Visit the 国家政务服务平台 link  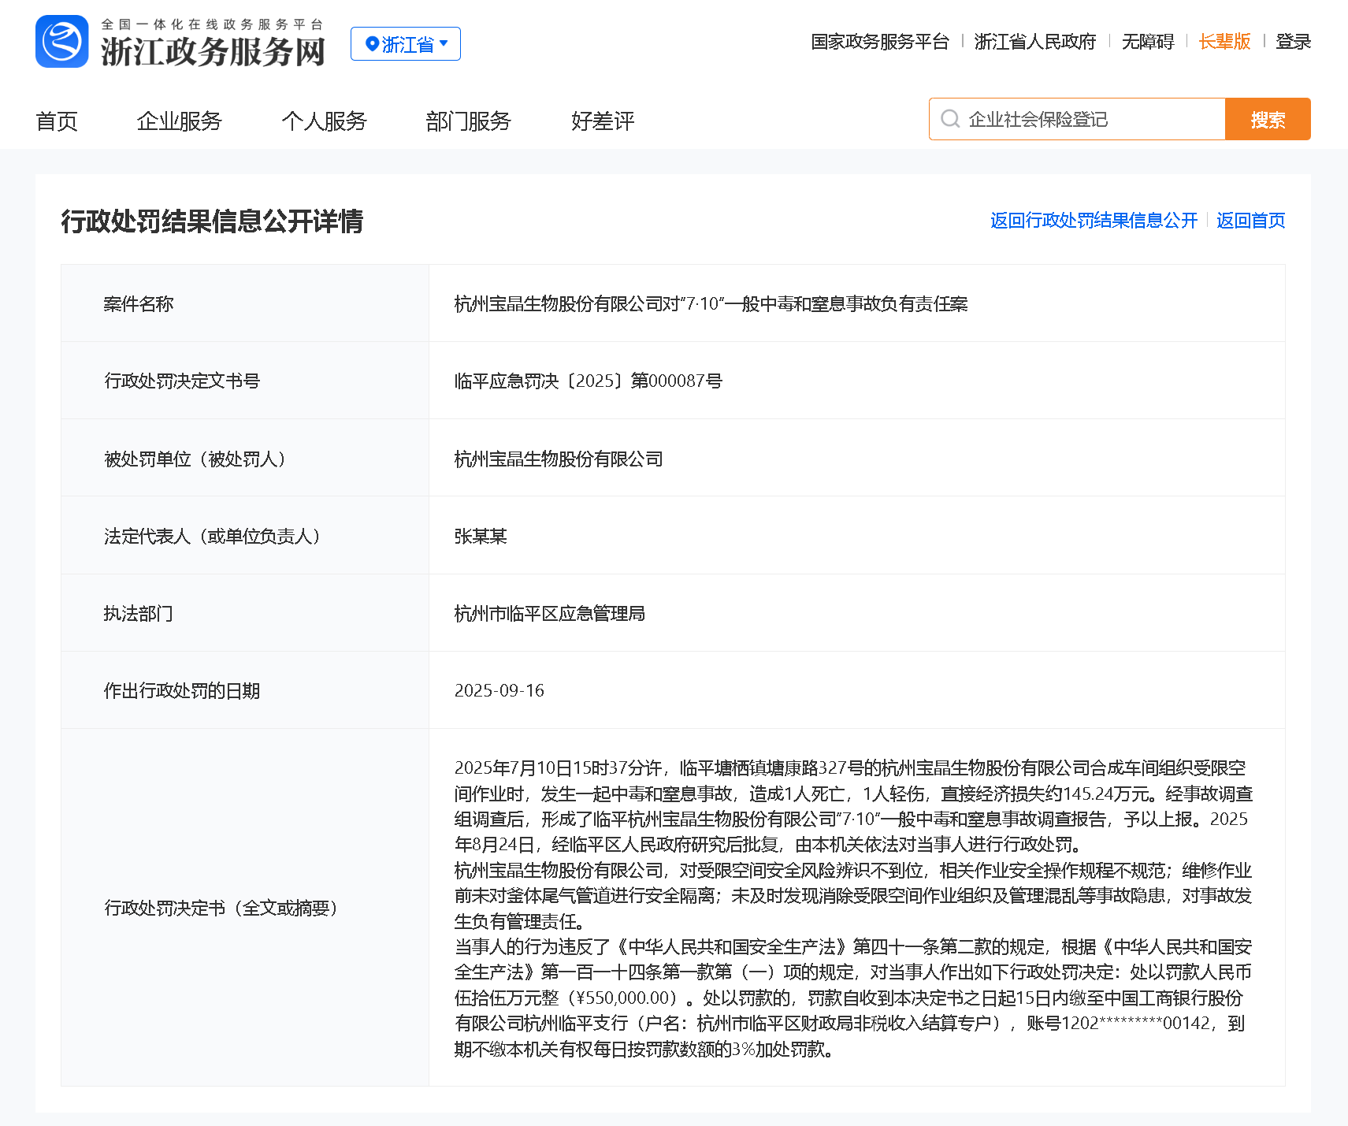880,42
